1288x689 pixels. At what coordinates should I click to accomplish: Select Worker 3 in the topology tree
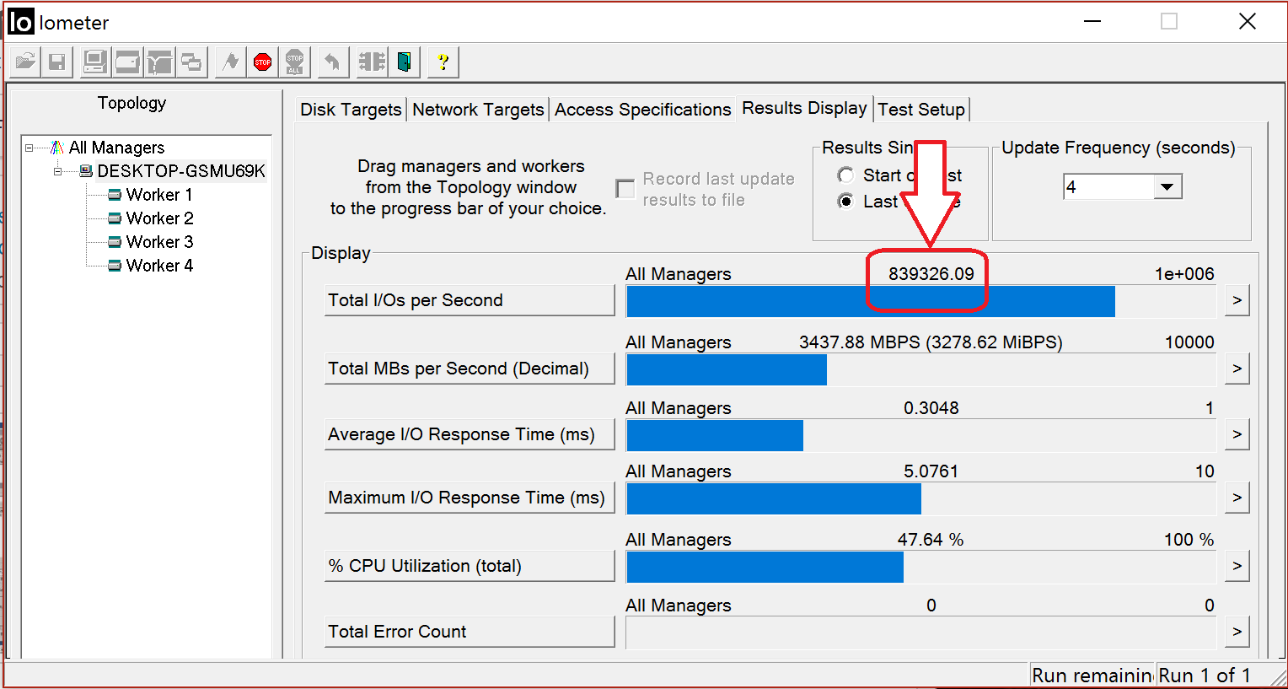[x=159, y=242]
